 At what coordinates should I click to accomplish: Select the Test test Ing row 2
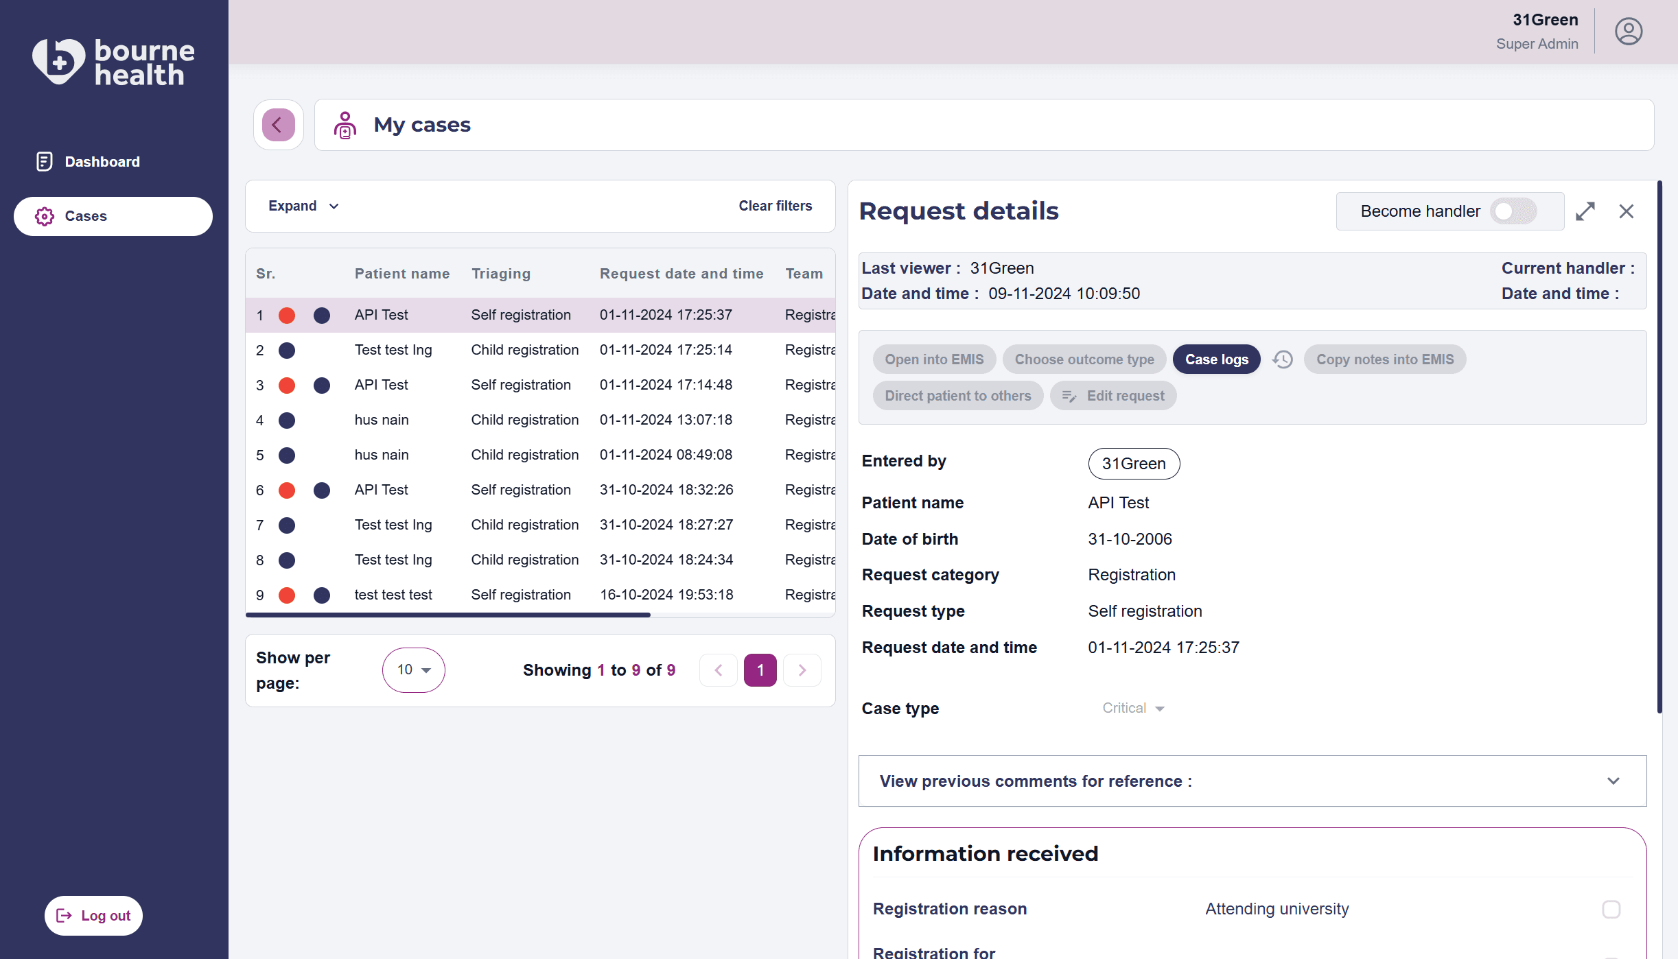pyautogui.click(x=540, y=351)
